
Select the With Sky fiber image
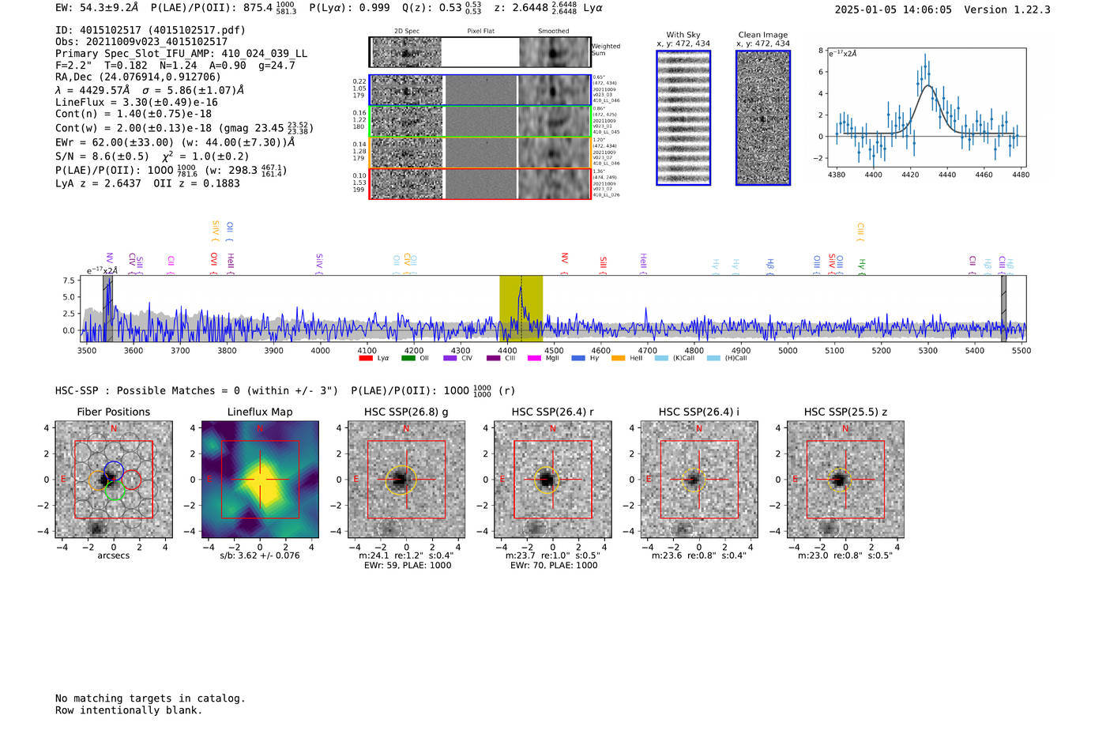tap(683, 118)
